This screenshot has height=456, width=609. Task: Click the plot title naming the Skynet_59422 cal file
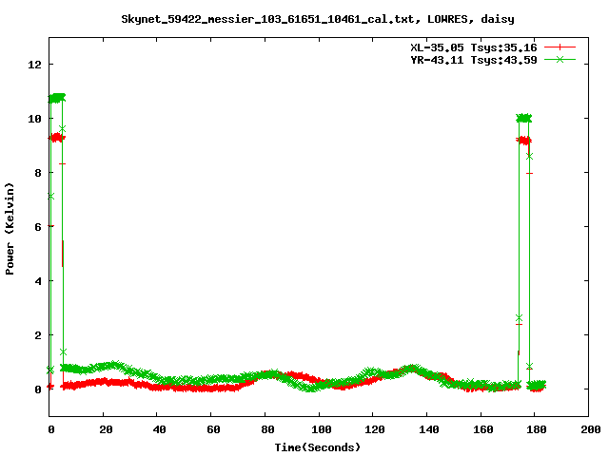pyautogui.click(x=318, y=19)
